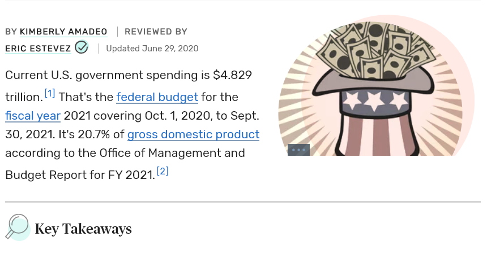487x254 pixels.
Task: Follow the federal budget link
Action: (157, 97)
